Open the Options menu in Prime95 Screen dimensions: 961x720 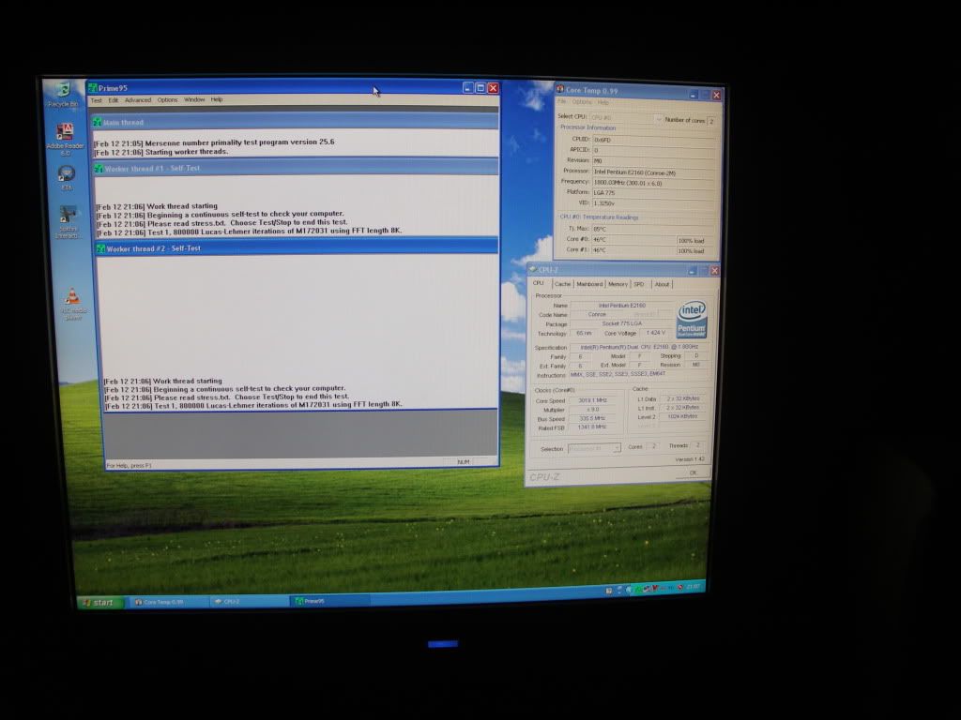pyautogui.click(x=167, y=99)
